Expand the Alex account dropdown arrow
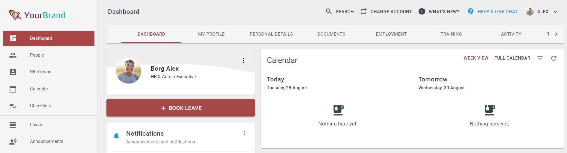 point(555,12)
